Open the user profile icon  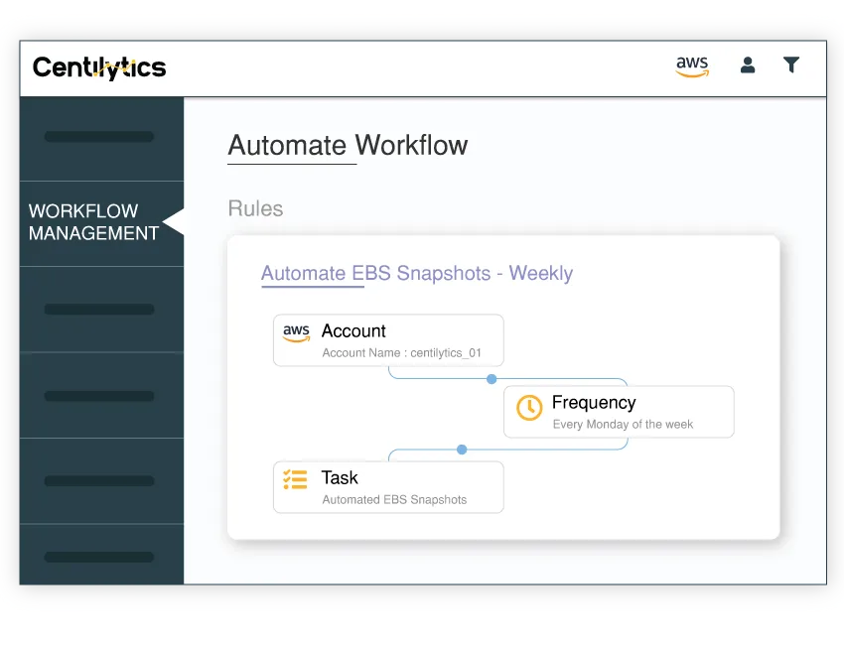(747, 65)
